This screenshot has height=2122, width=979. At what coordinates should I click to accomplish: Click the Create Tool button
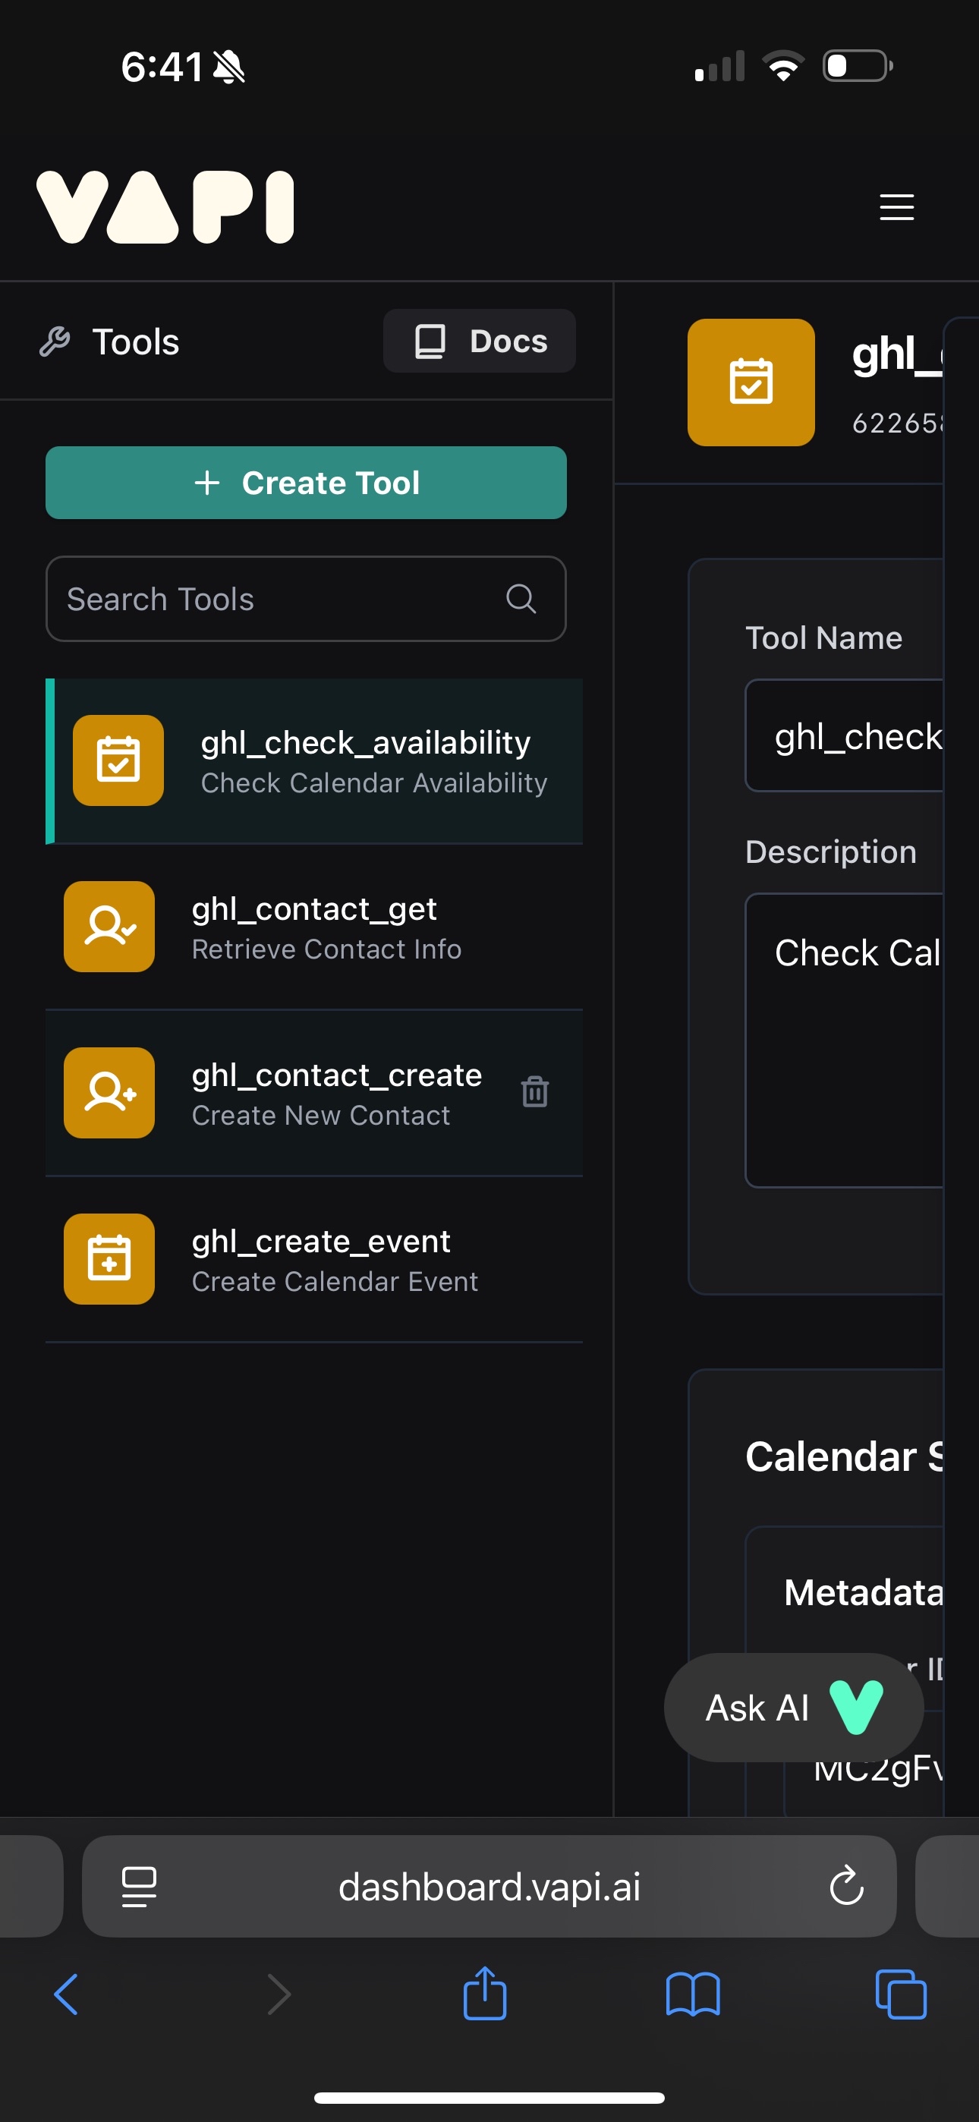point(306,483)
